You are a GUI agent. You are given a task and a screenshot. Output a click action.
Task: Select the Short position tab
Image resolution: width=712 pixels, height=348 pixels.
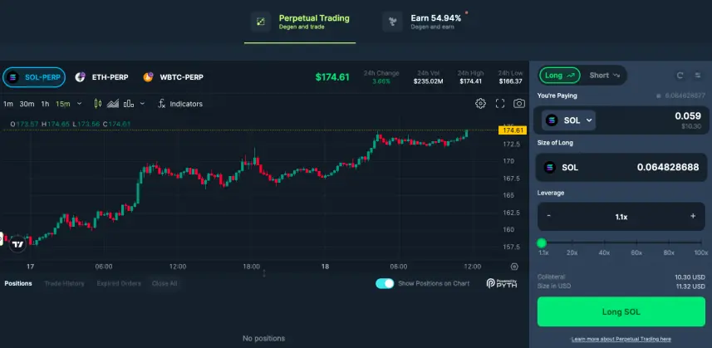pos(604,76)
